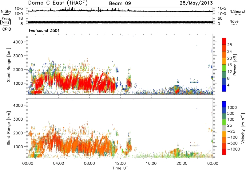This screenshot has width=246, height=170.
Task: Click the '24' tick on power colorbar
Action: pos(229,52)
